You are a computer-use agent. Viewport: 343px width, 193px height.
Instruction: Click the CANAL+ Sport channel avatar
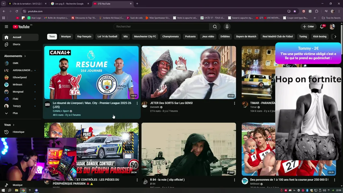coord(47,105)
